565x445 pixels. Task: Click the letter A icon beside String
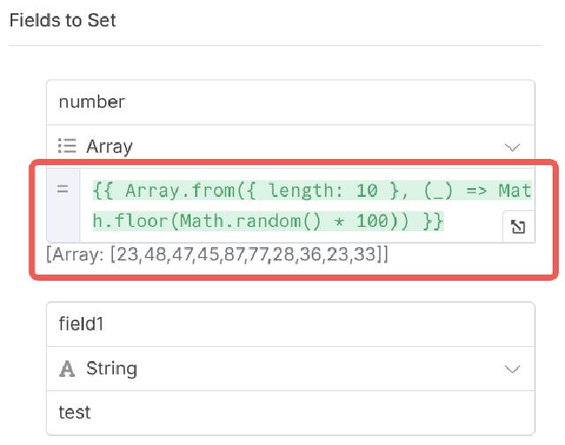tap(67, 368)
